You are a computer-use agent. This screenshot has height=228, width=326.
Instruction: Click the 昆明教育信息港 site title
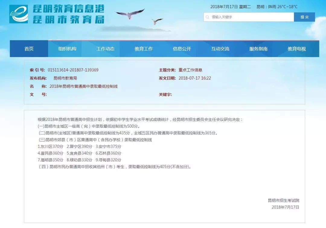69,8
